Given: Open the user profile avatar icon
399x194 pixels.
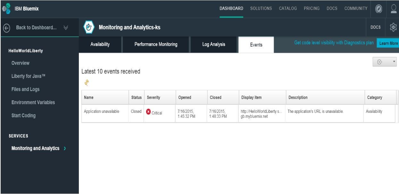Looking at the screenshot, I should (393, 8).
